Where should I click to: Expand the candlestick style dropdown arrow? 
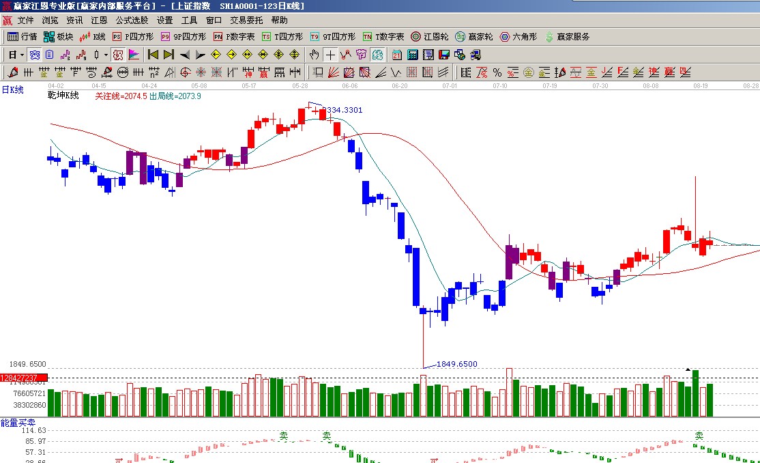click(x=104, y=55)
